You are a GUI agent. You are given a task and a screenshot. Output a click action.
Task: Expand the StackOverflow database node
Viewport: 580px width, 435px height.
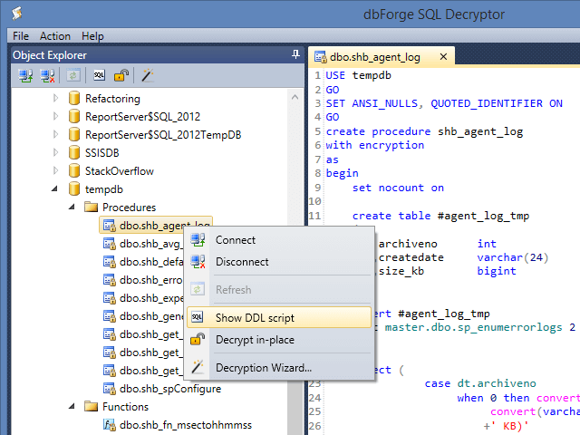pos(55,170)
